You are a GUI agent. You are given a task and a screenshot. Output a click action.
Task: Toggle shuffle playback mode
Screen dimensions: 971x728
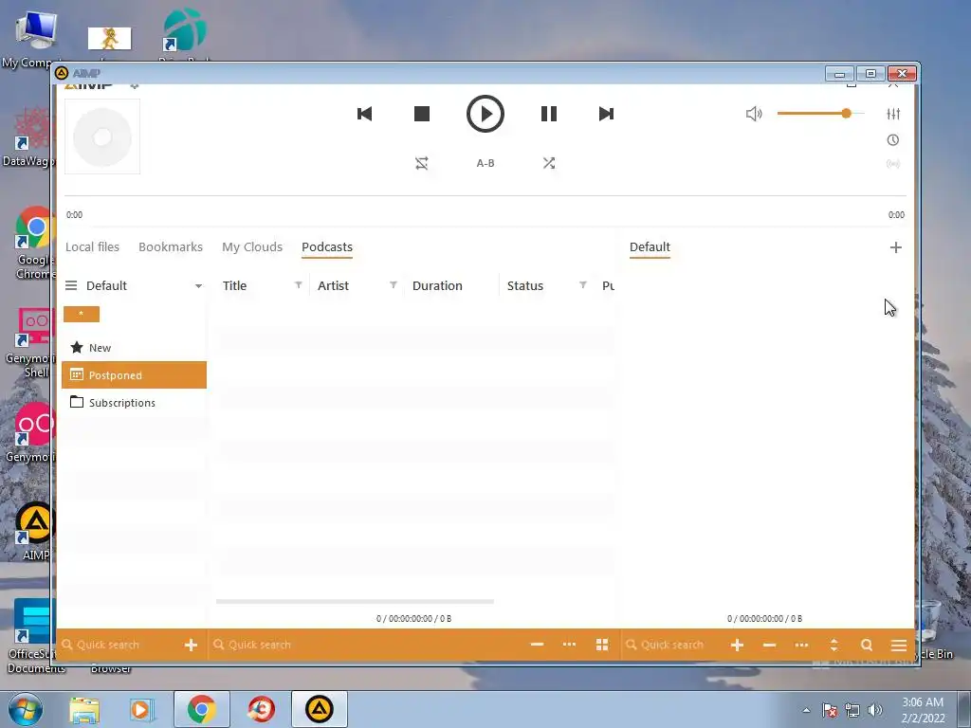tap(549, 163)
